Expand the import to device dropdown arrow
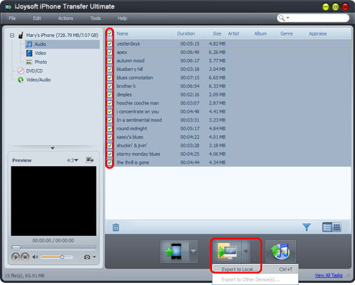Image resolution: width=355 pixels, height=285 pixels. click(x=193, y=252)
